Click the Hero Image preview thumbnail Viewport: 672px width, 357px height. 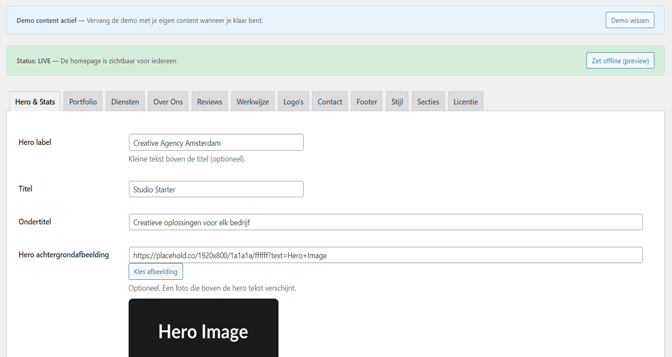click(203, 329)
